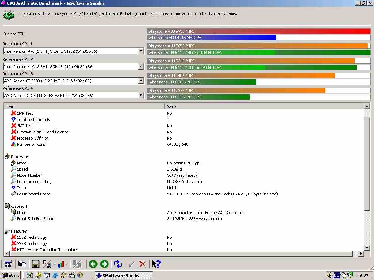Click the Start button
This screenshot has height=280, width=374.
tap(11, 276)
